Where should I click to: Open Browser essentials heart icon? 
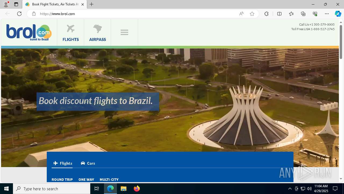pos(315,14)
